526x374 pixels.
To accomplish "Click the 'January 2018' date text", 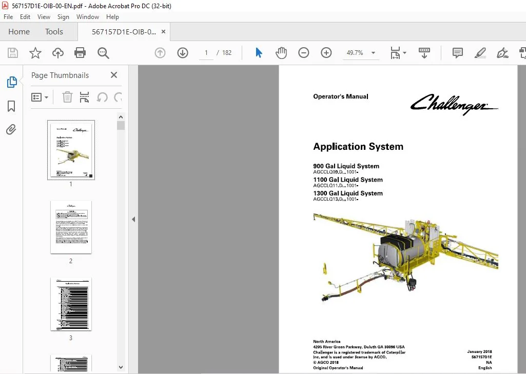I will 479,351.
